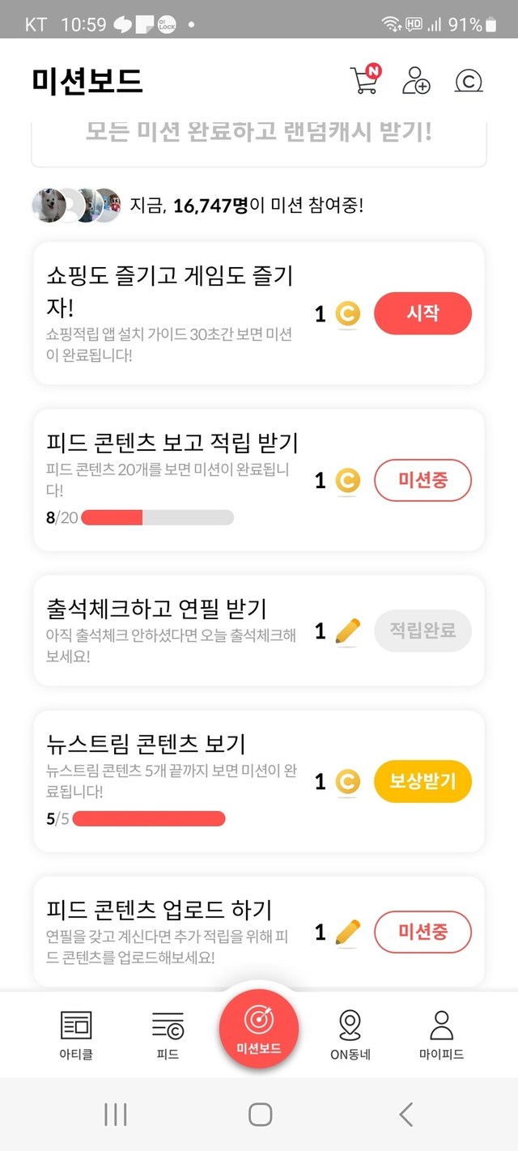Tap the greyed 적립완료 attendance button

(422, 630)
